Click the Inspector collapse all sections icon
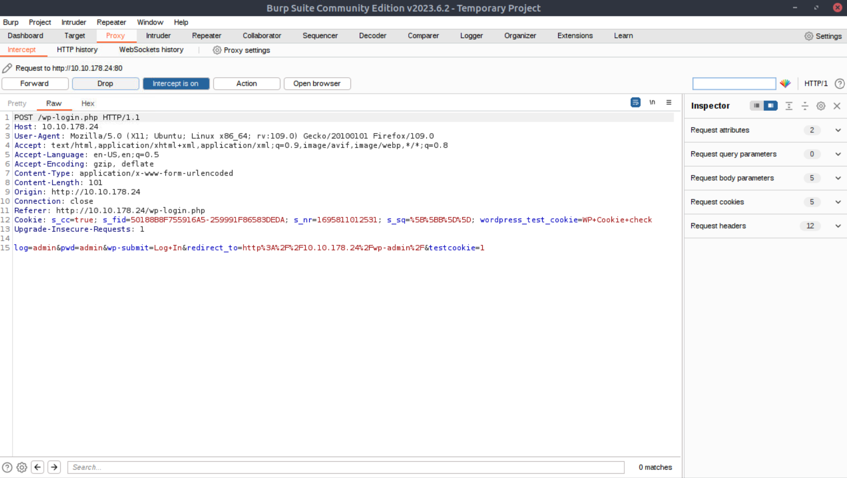This screenshot has width=847, height=478. click(805, 106)
